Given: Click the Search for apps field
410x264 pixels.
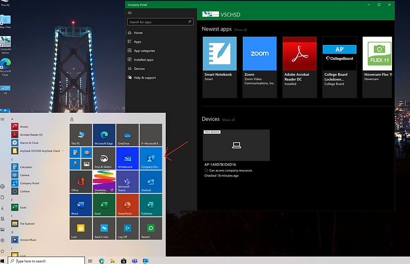Looking at the screenshot, I should (x=160, y=22).
